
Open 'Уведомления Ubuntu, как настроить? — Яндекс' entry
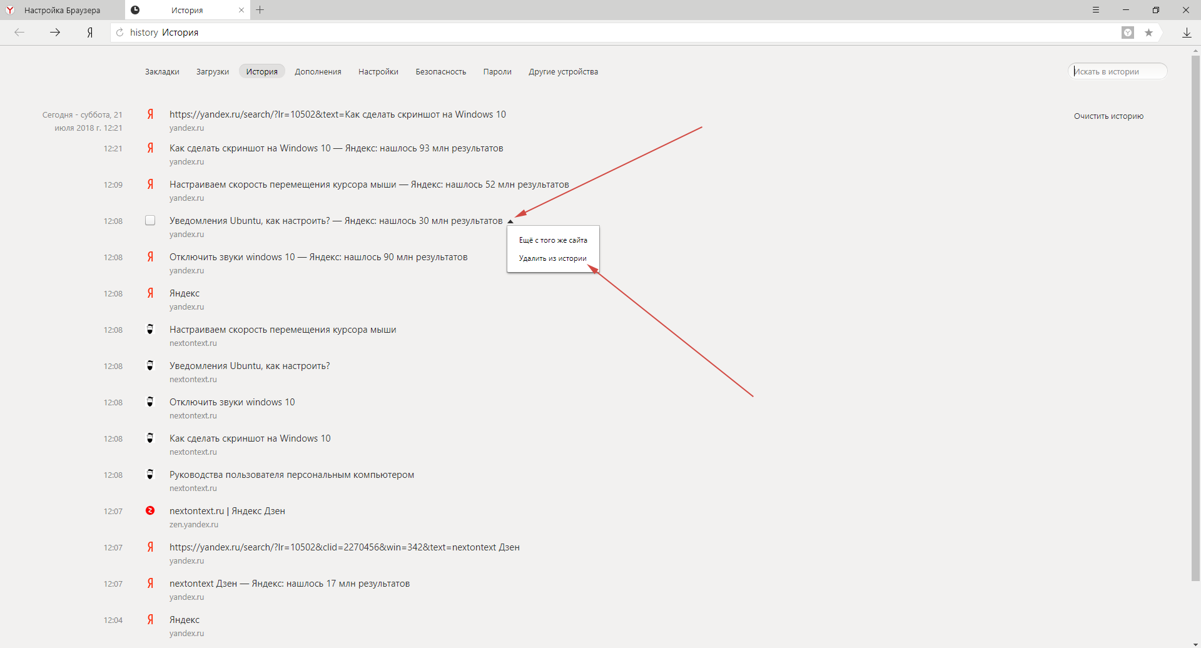pyautogui.click(x=336, y=221)
